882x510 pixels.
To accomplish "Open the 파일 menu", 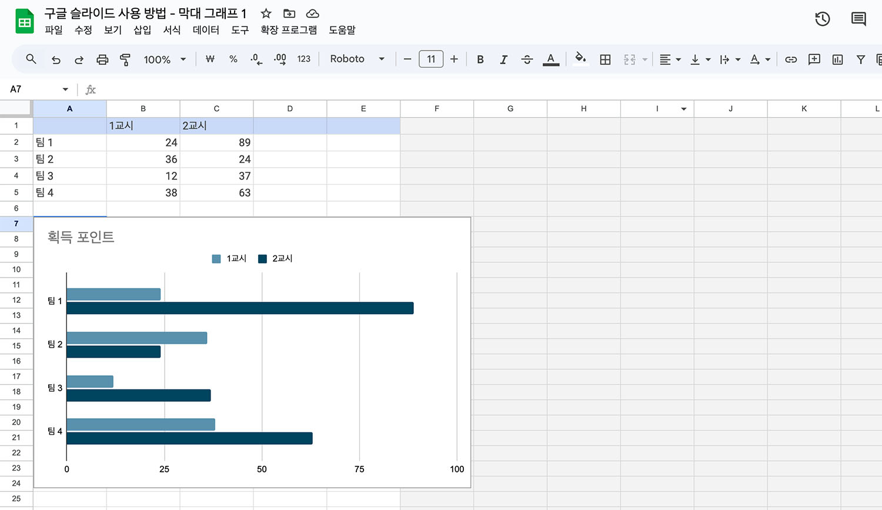I will point(54,30).
